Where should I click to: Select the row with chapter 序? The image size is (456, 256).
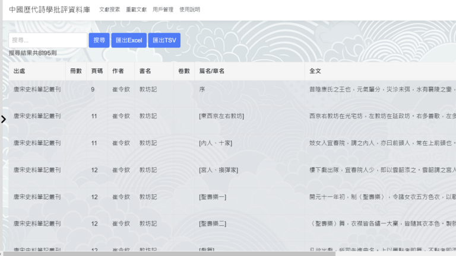tap(202, 89)
